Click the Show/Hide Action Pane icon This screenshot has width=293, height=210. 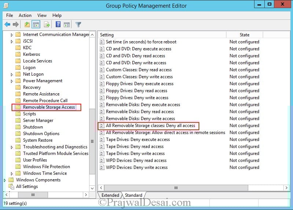click(x=67, y=25)
